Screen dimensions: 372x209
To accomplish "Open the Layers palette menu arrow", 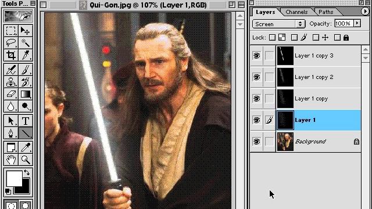I will (365, 12).
